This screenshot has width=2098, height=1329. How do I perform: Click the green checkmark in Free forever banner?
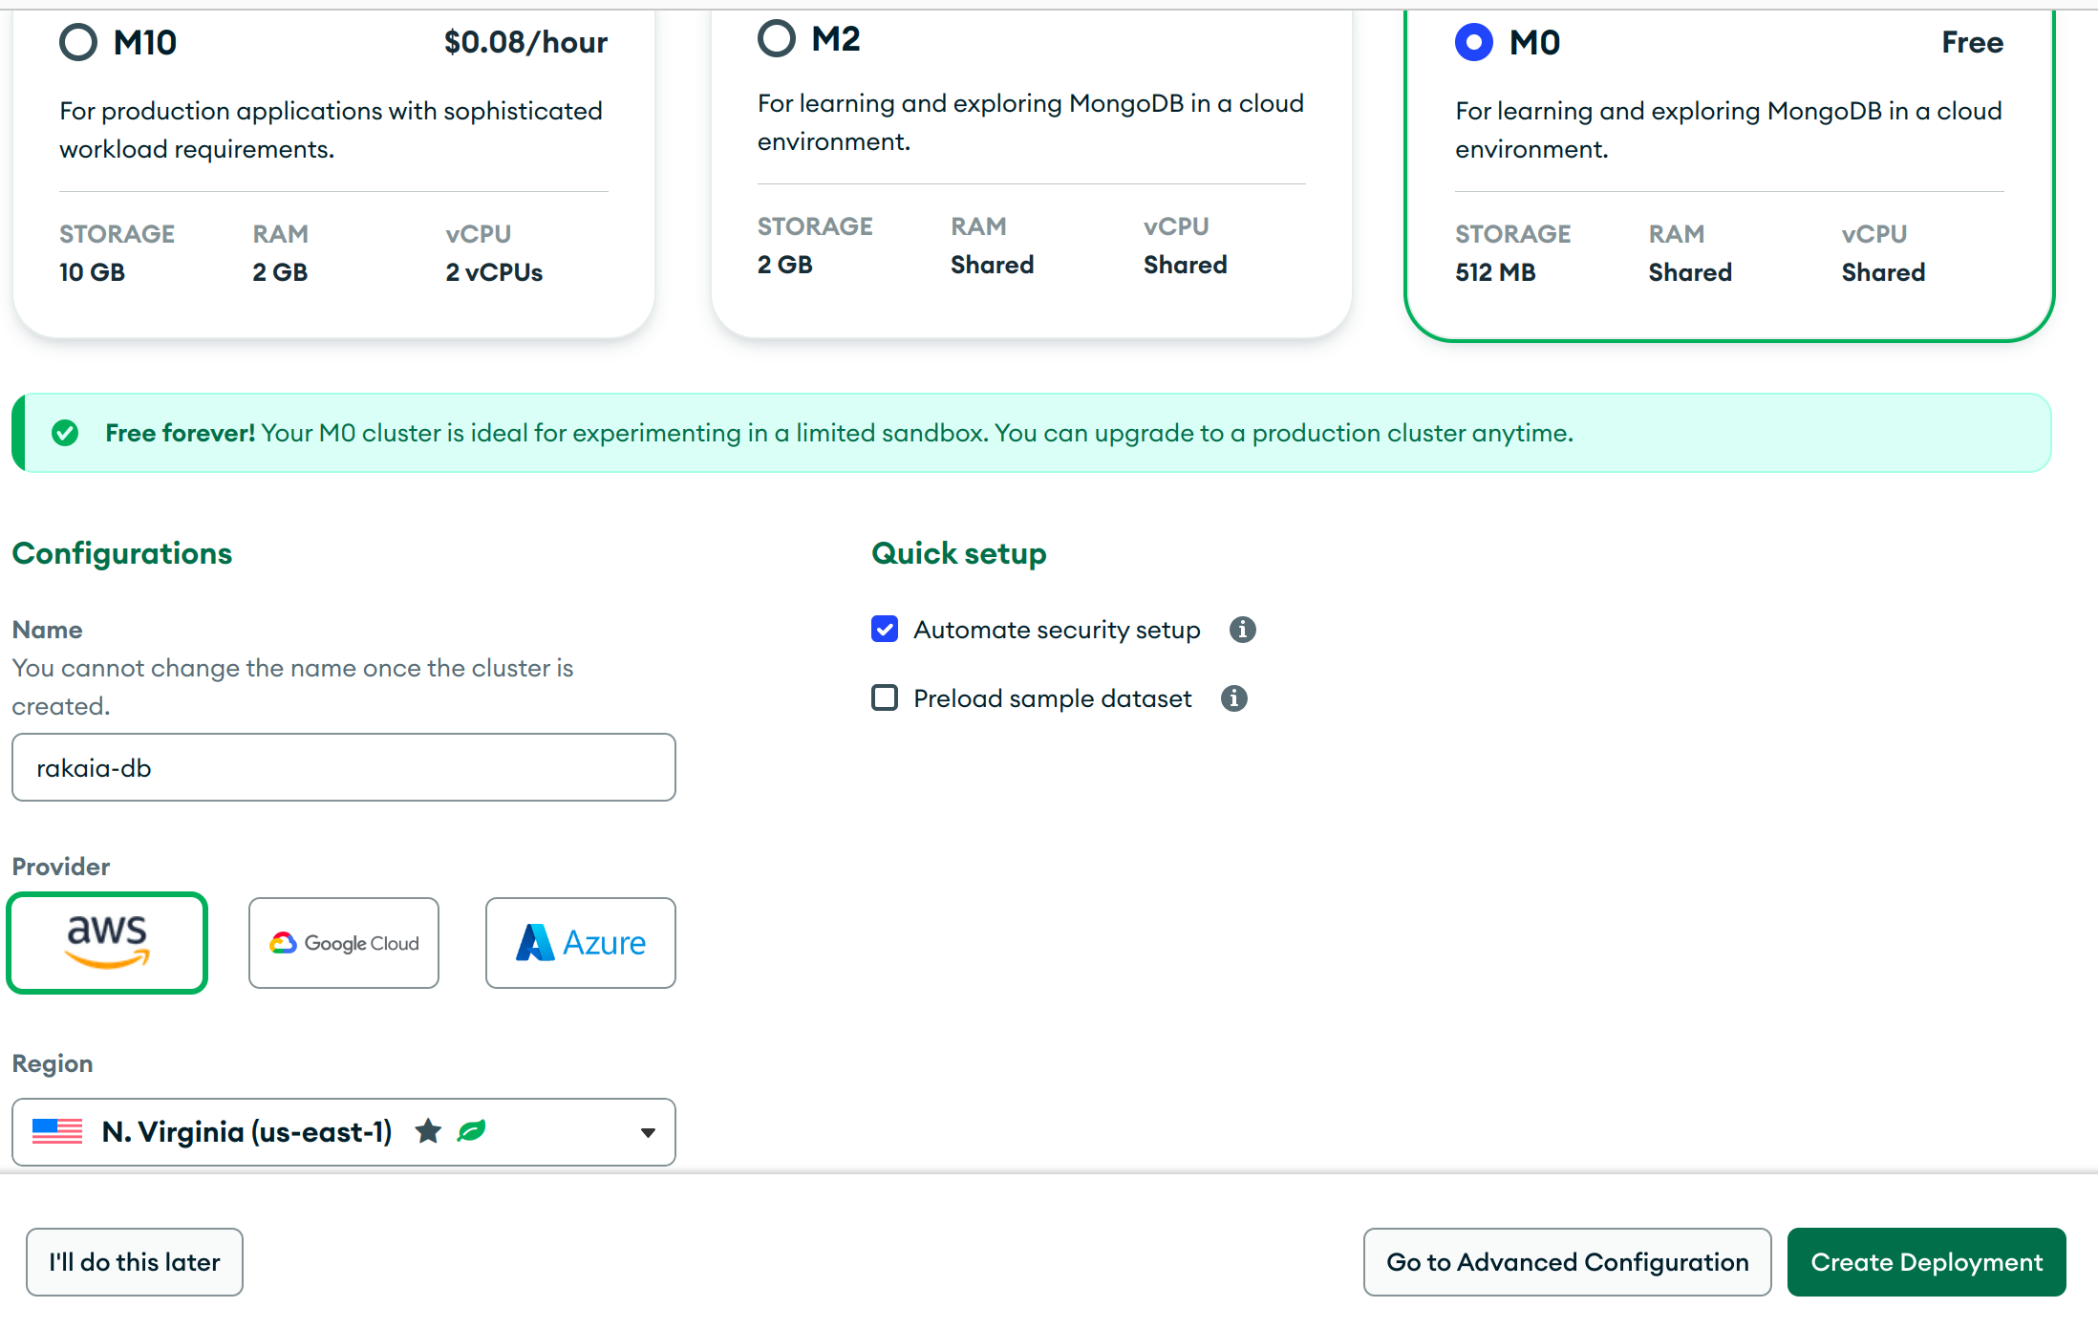click(65, 433)
